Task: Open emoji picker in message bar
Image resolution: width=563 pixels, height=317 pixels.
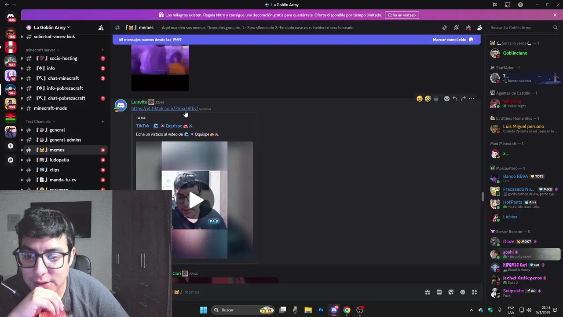Action: (463, 292)
